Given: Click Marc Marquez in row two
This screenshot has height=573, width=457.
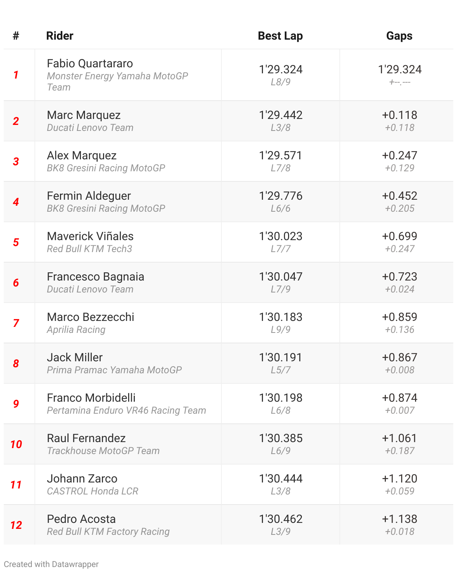Looking at the screenshot, I should [x=84, y=115].
